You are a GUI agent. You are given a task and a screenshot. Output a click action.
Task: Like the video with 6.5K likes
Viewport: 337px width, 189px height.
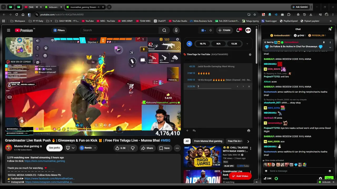coord(120,148)
